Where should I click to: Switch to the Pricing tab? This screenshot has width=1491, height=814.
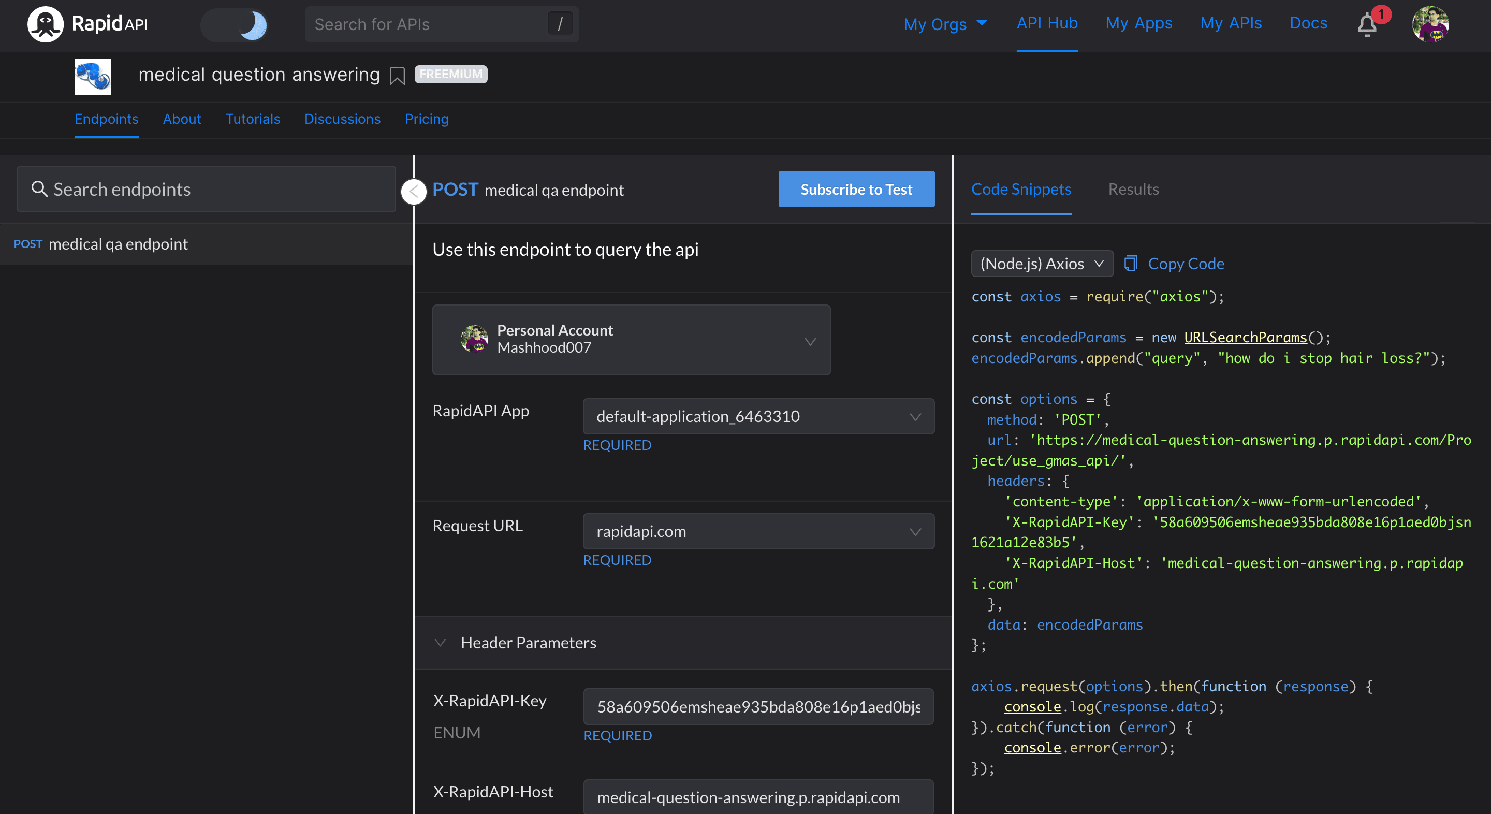coord(427,119)
